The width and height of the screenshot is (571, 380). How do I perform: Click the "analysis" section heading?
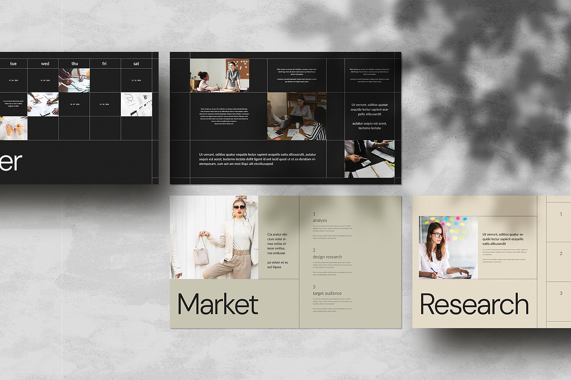tap(320, 220)
